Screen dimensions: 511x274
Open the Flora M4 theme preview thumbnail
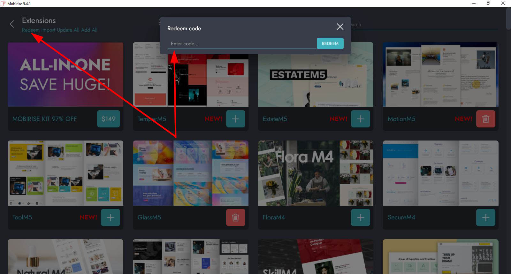tap(316, 173)
